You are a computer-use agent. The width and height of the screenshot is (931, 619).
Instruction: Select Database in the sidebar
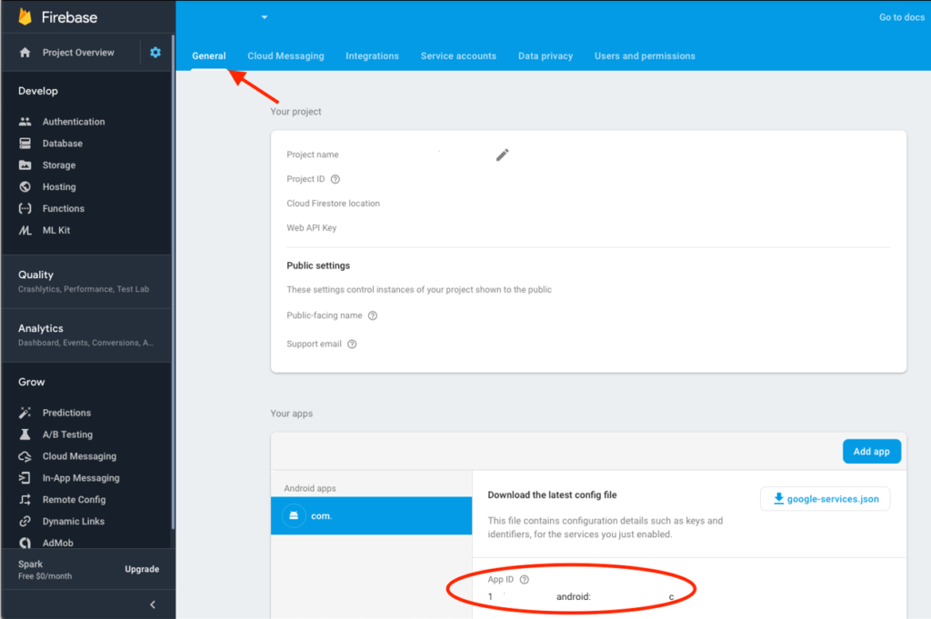[x=64, y=143]
